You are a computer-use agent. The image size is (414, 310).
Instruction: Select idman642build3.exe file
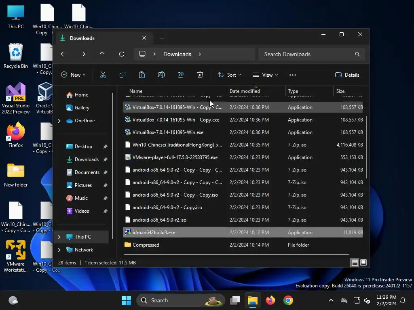(x=243, y=232)
